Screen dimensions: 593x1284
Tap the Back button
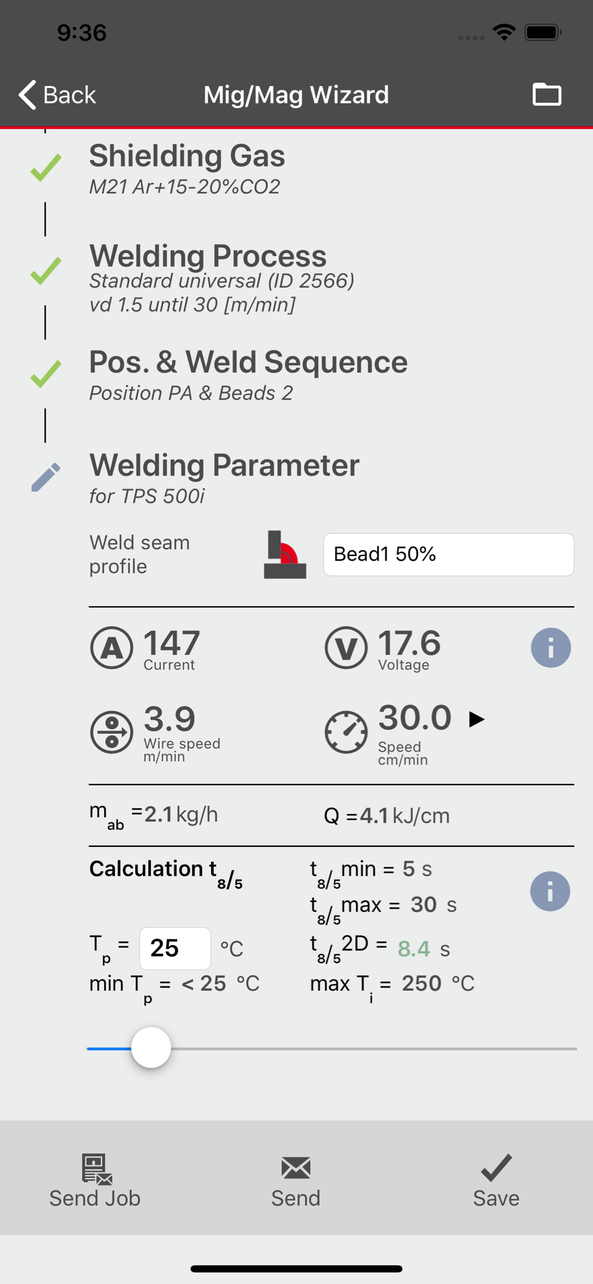coord(58,95)
